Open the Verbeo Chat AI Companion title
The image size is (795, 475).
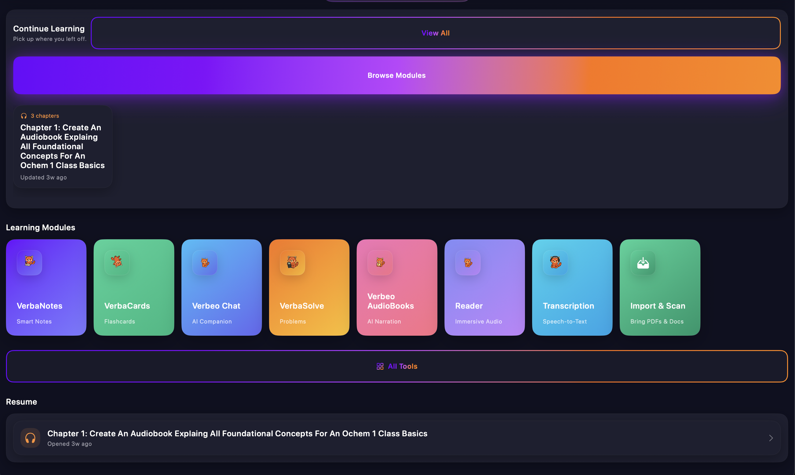(x=216, y=306)
